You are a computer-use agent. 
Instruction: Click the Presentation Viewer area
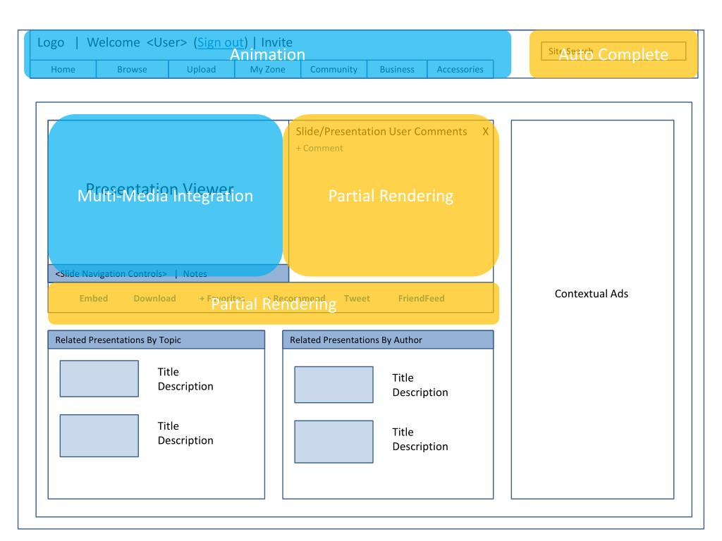tap(168, 192)
